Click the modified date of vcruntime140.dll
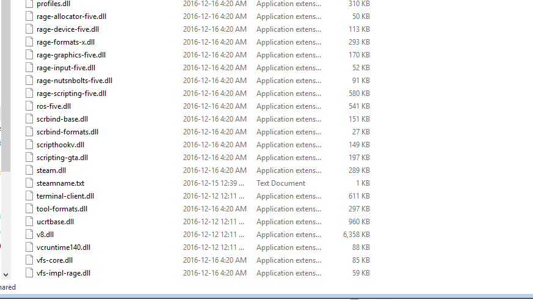This screenshot has width=533, height=300. click(214, 247)
